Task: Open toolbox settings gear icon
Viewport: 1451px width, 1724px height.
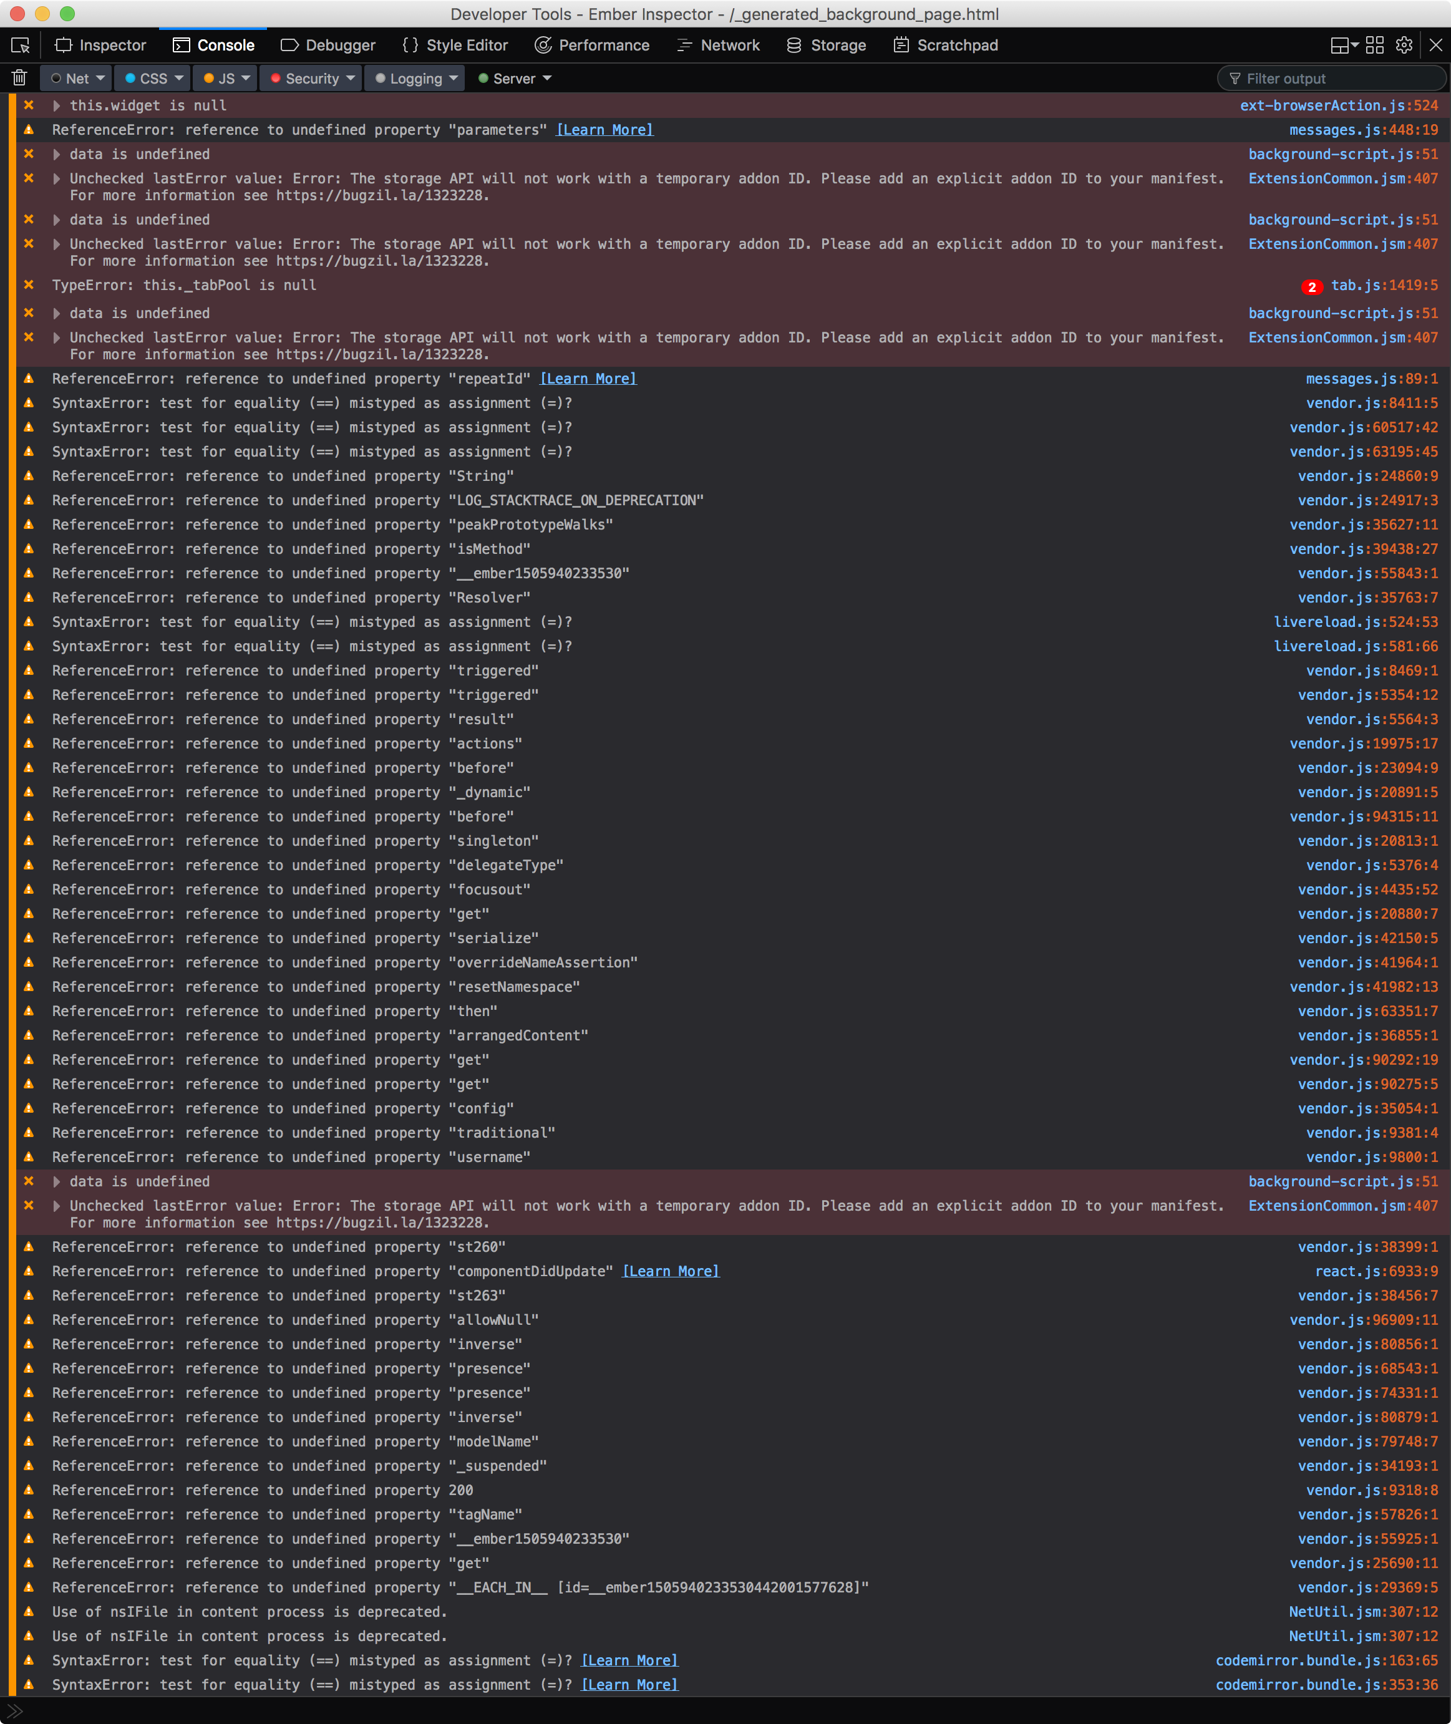Action: [x=1404, y=46]
